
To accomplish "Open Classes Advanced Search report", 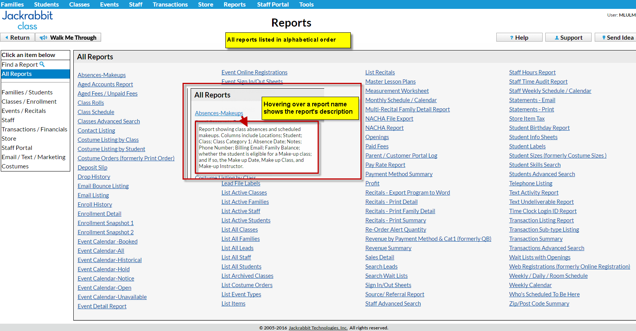I will (108, 121).
